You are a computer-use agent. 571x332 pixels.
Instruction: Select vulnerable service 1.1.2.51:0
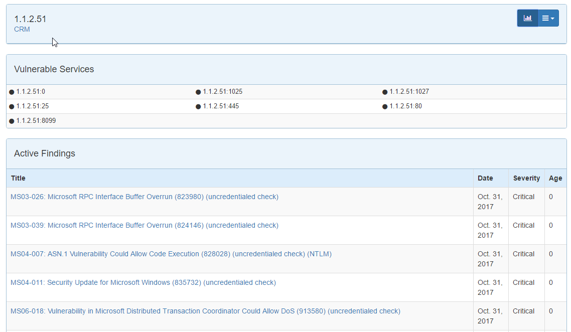(x=31, y=92)
